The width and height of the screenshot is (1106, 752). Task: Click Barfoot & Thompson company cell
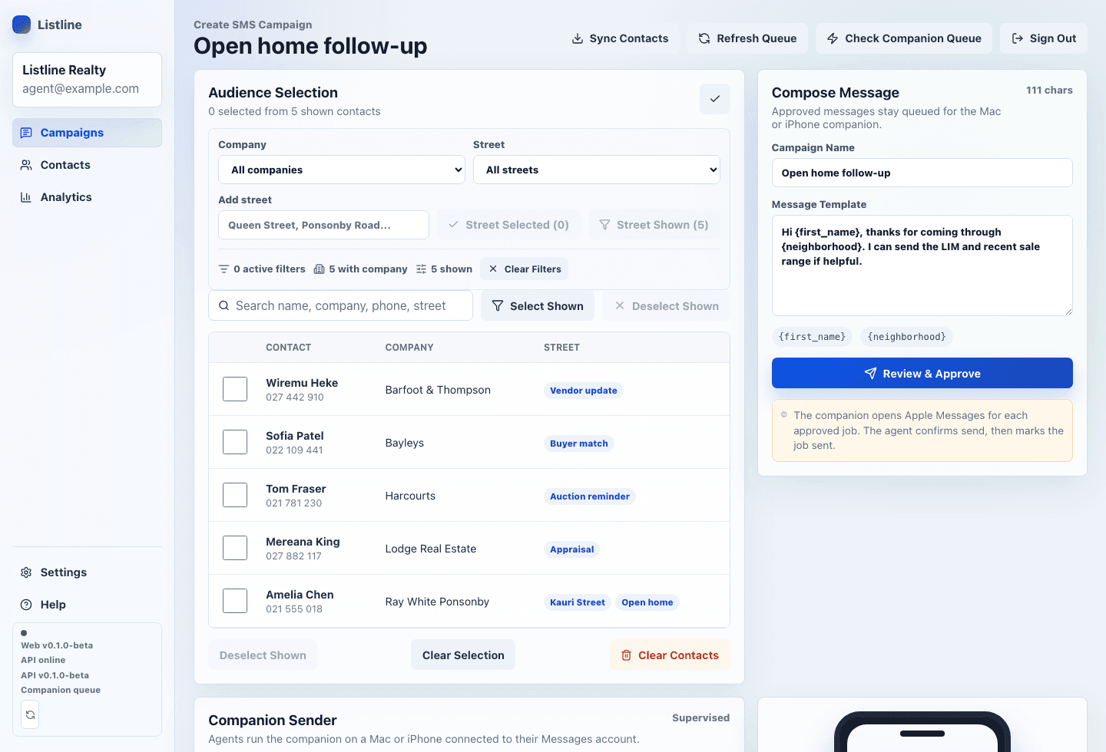coord(438,390)
